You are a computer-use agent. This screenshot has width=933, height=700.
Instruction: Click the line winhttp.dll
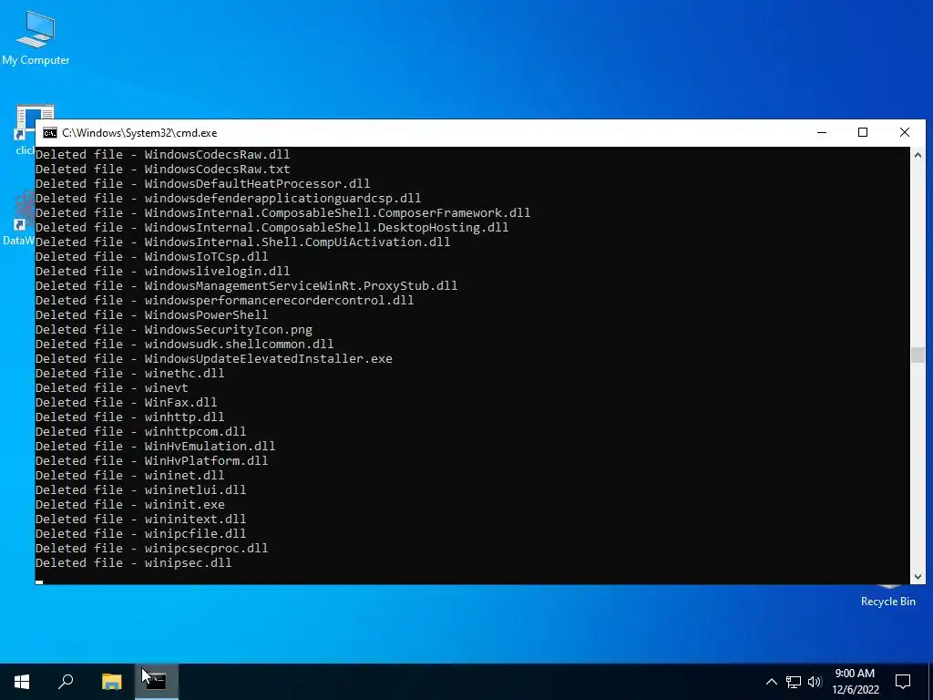click(129, 417)
